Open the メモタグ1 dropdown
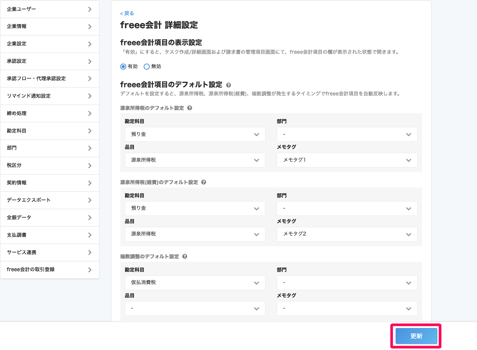Image resolution: width=477 pixels, height=350 pixels. 347,160
